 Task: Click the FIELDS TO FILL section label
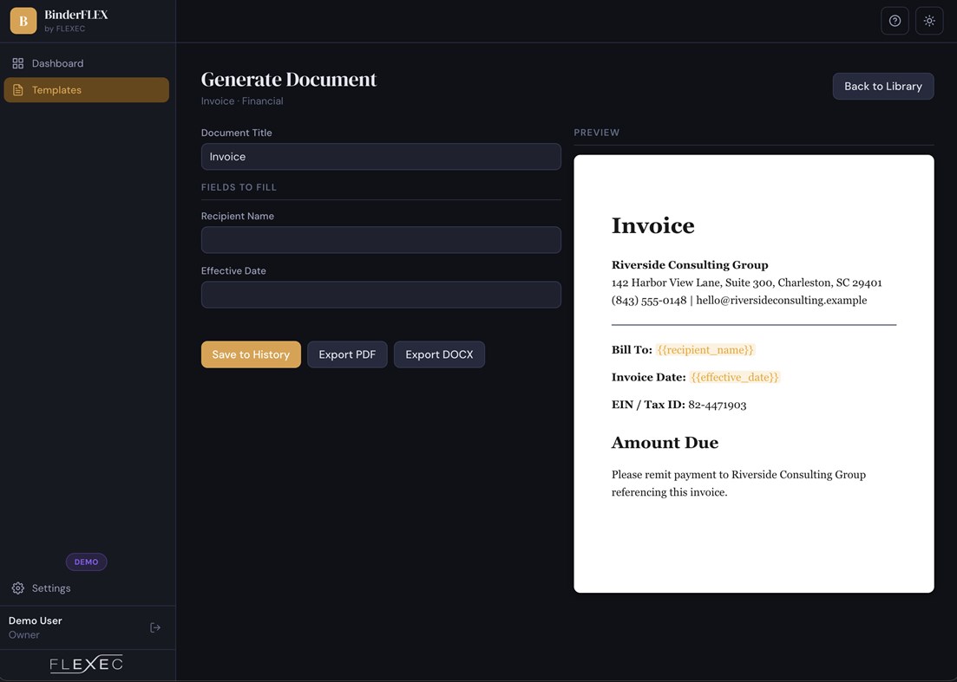239,187
